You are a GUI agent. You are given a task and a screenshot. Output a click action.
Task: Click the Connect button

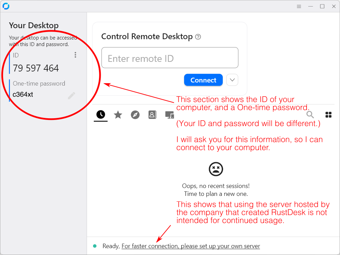pyautogui.click(x=203, y=80)
